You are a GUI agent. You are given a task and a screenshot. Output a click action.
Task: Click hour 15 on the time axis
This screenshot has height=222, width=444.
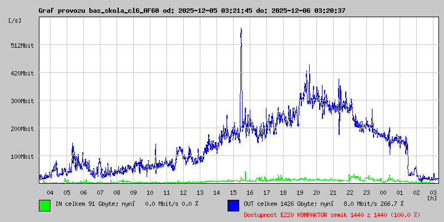tap(233, 192)
